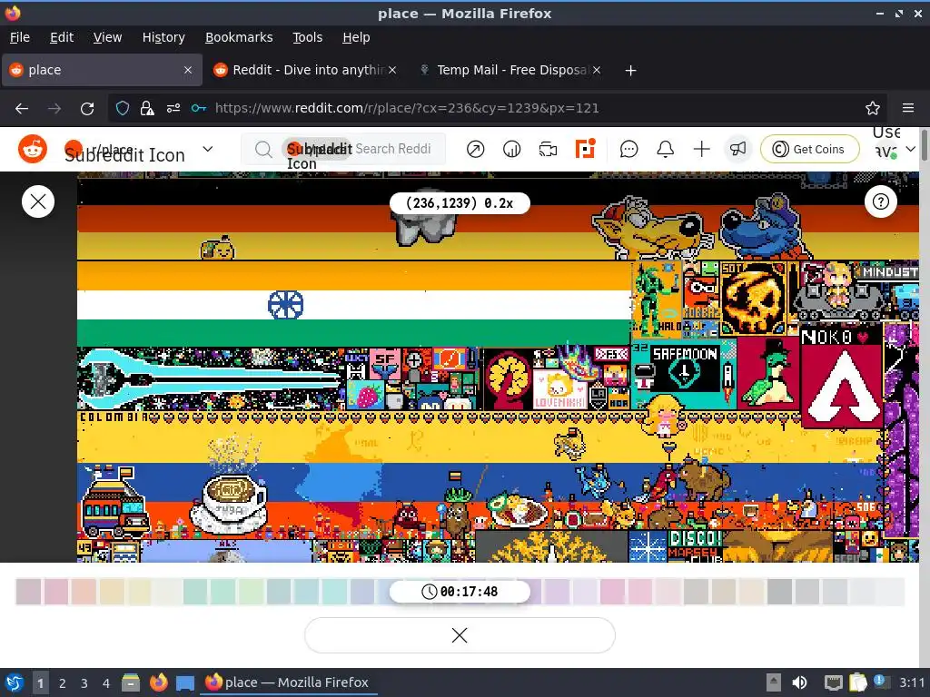Open the taskbar start menu icon
This screenshot has height=697, width=930.
pos(15,682)
